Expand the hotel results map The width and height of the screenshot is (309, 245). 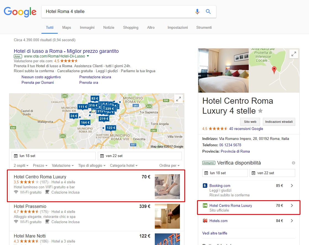pos(179,99)
